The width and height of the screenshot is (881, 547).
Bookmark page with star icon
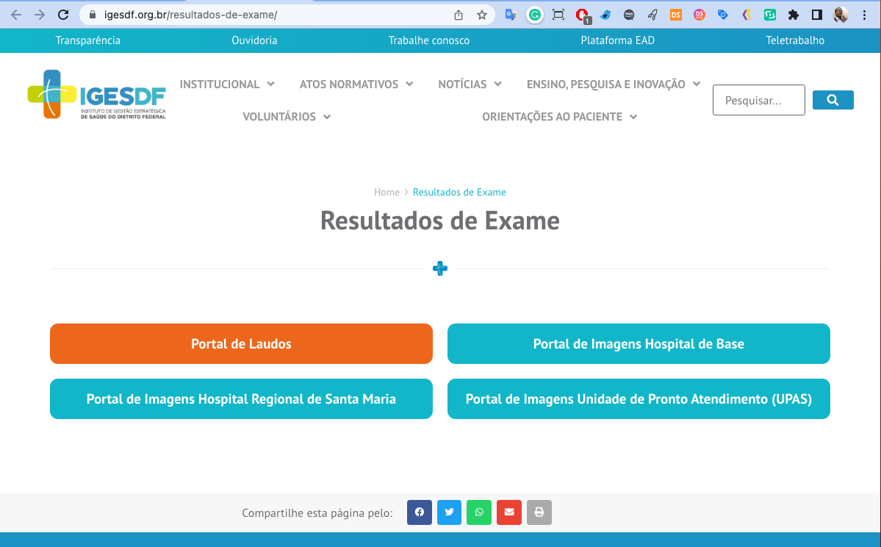point(481,15)
